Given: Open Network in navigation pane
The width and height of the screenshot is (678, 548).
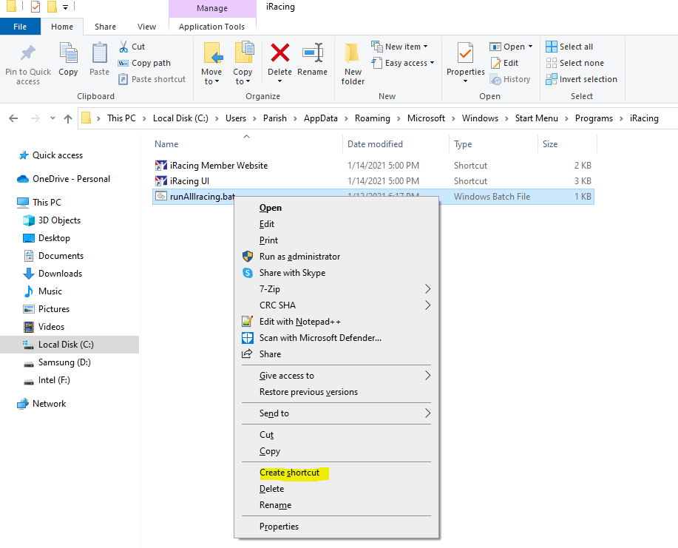Looking at the screenshot, I should point(41,404).
